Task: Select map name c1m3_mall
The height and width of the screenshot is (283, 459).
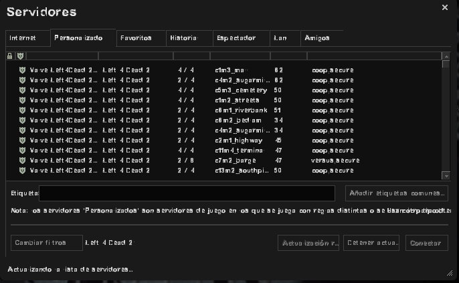Action: pos(231,70)
